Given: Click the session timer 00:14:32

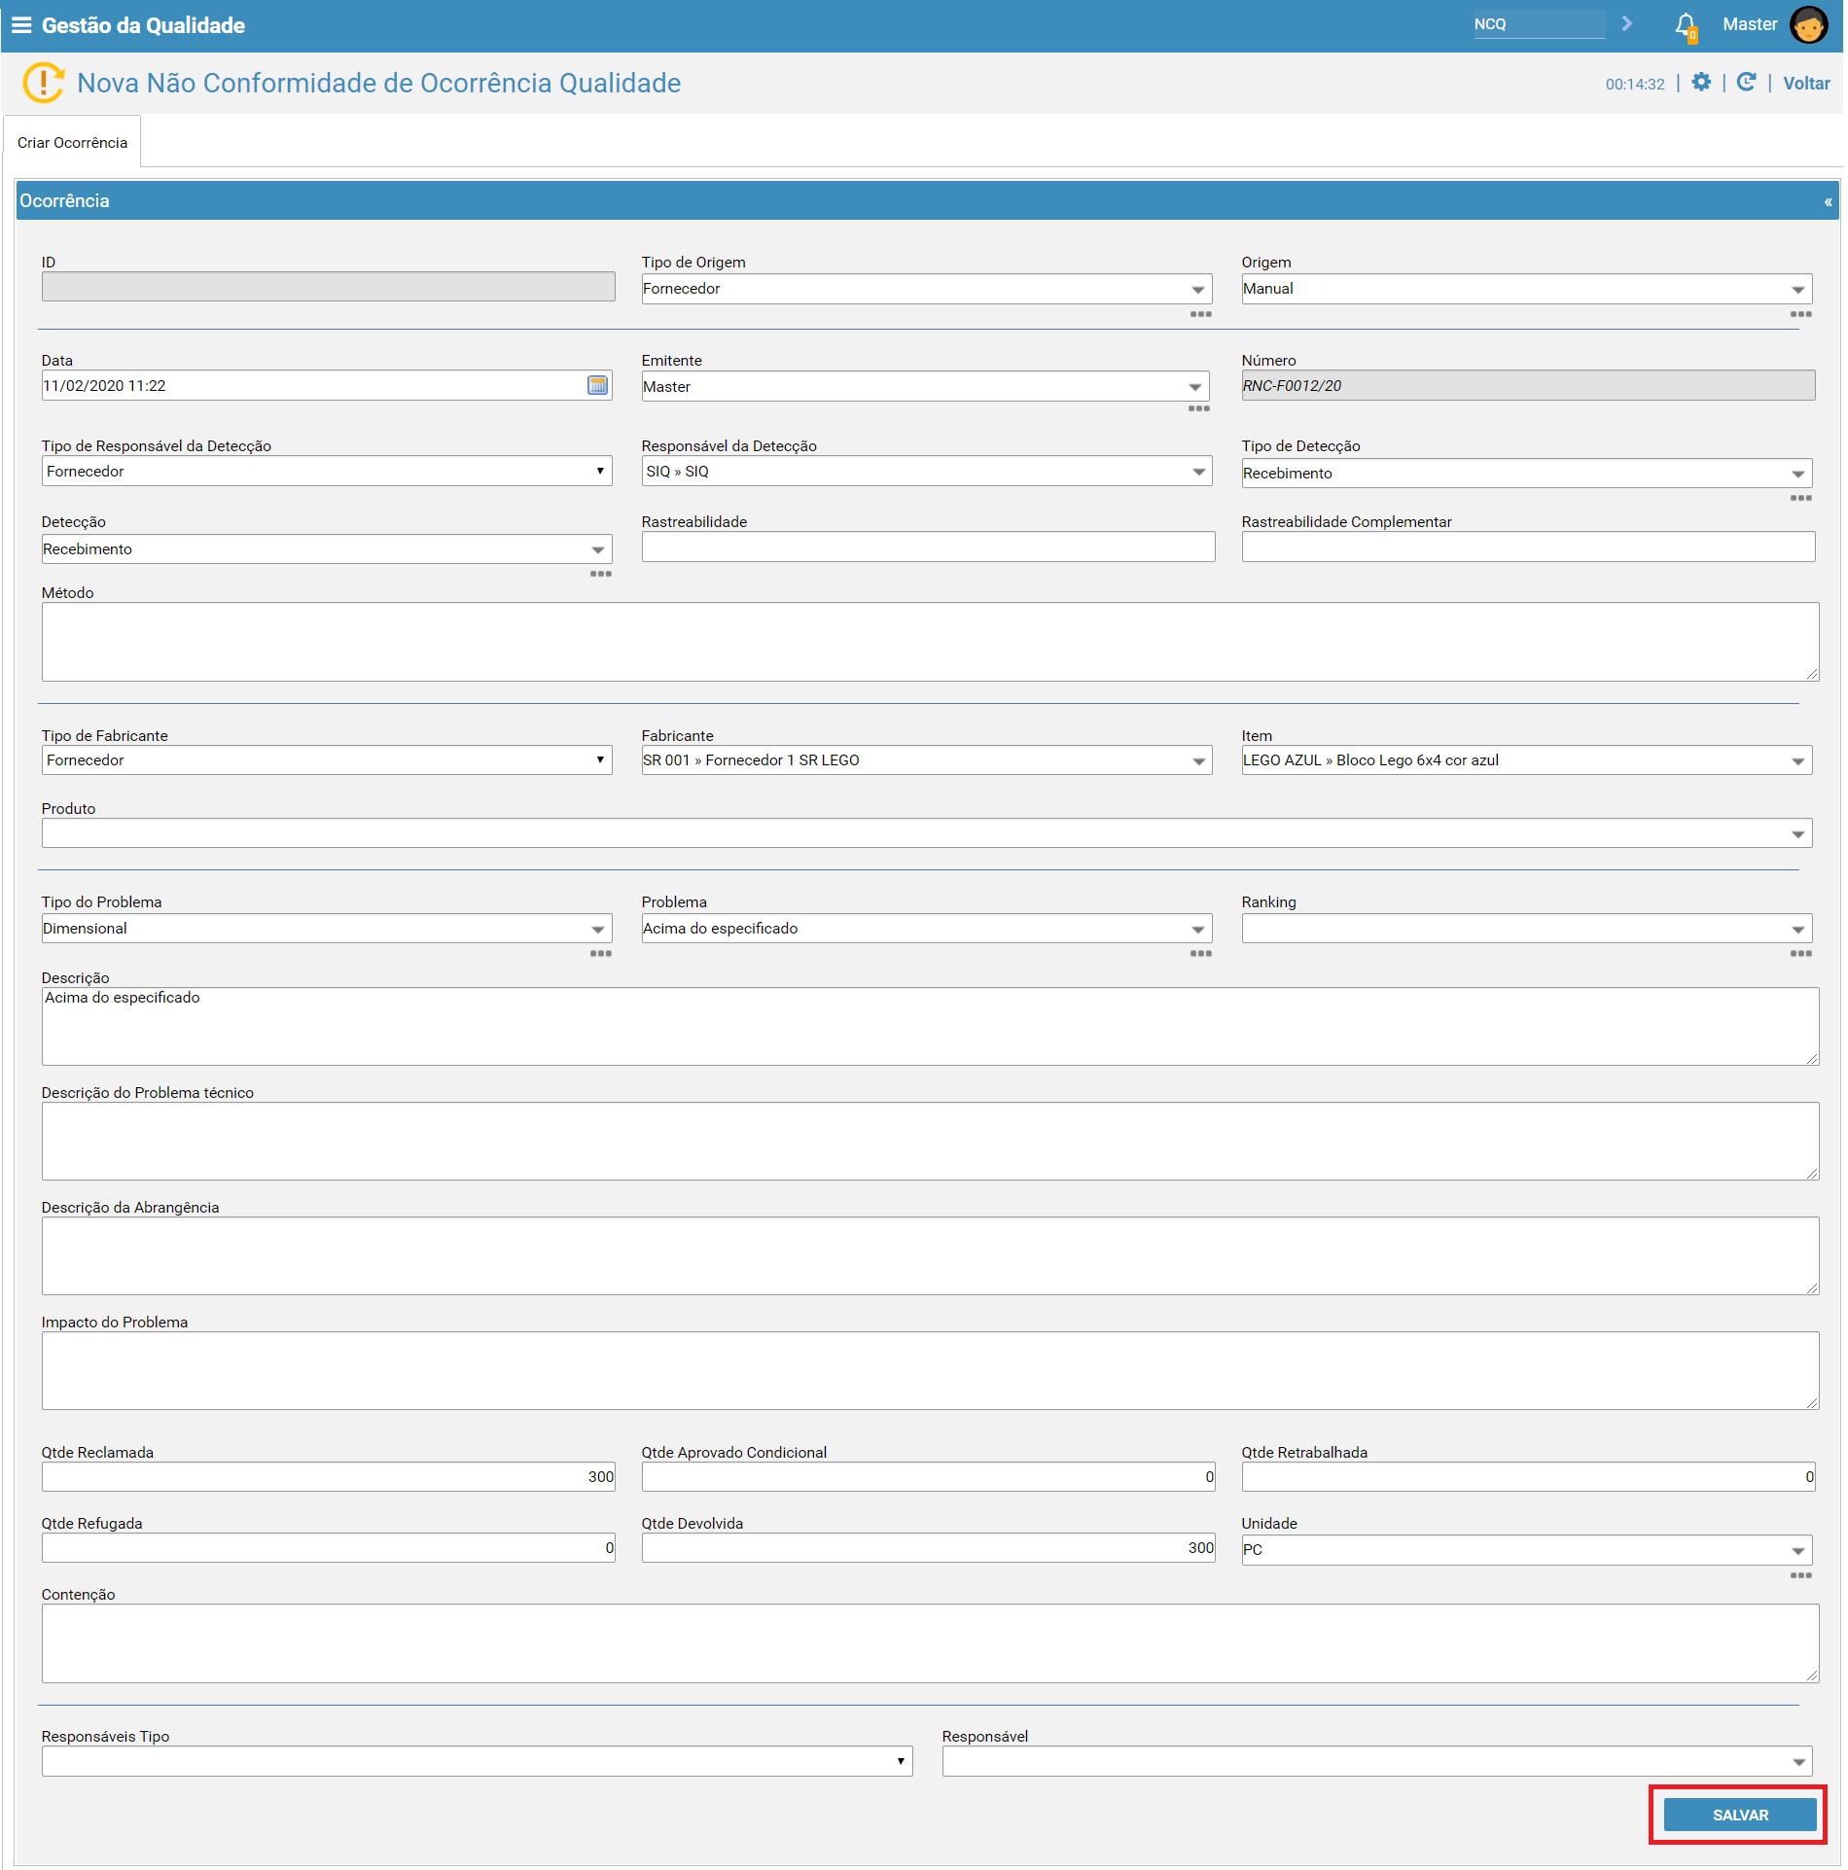Looking at the screenshot, I should (1634, 85).
